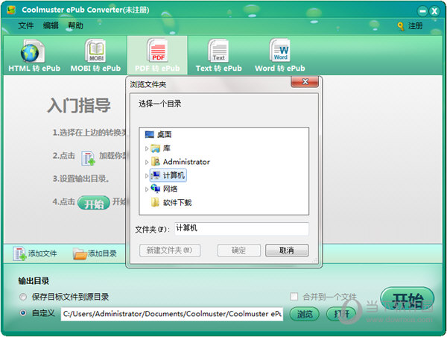The height and width of the screenshot is (337, 447).
Task: Click the small 开始 button in guide
Action: click(94, 204)
